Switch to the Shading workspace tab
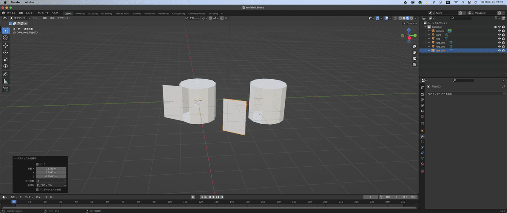Image resolution: width=507 pixels, height=213 pixels. (136, 13)
